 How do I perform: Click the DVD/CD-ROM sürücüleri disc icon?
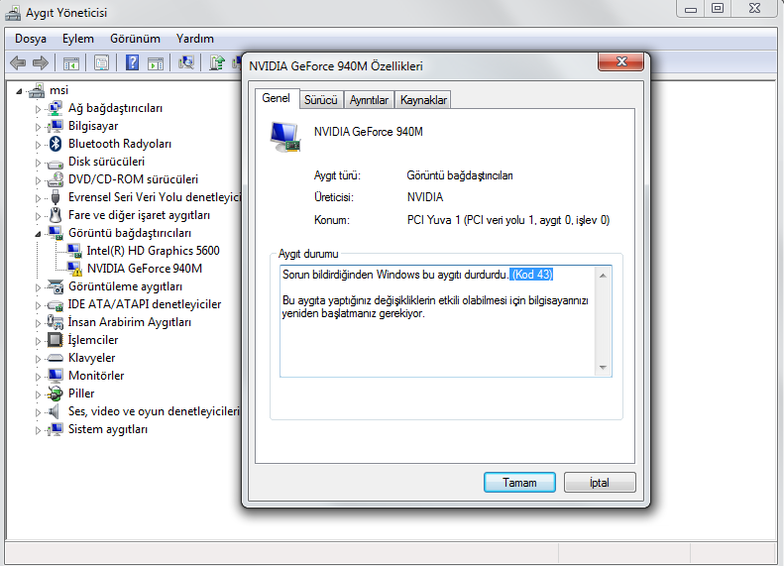(x=55, y=179)
